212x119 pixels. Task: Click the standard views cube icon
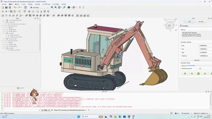click(x=59, y=7)
